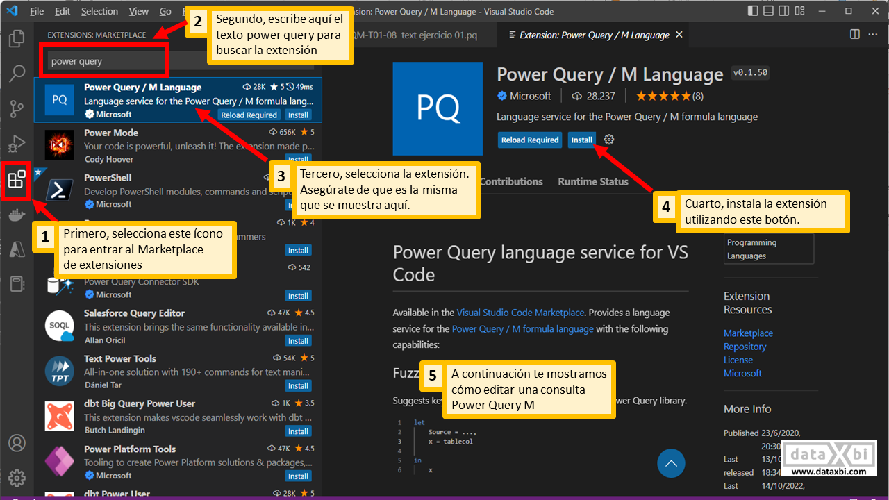Viewport: 889px width, 500px height.
Task: Open the Source Control view
Action: pyautogui.click(x=17, y=109)
